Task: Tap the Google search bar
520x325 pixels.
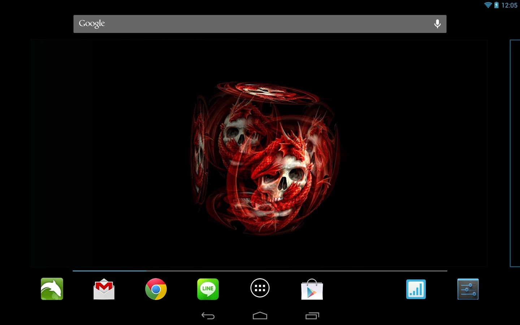Action: pos(260,24)
